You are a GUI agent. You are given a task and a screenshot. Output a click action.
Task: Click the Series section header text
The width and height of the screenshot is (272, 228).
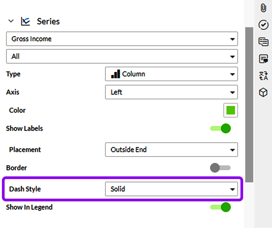point(48,21)
